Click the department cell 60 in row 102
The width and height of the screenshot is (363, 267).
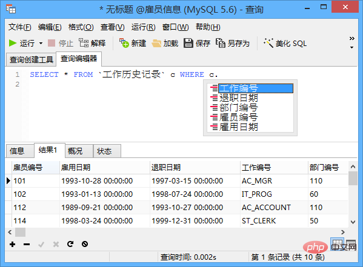click(x=328, y=194)
